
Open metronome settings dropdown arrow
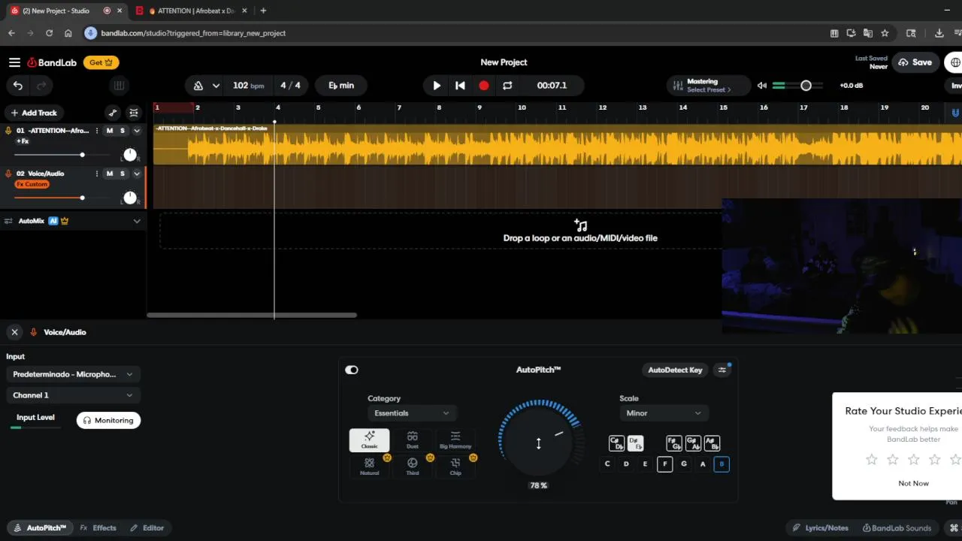[216, 86]
